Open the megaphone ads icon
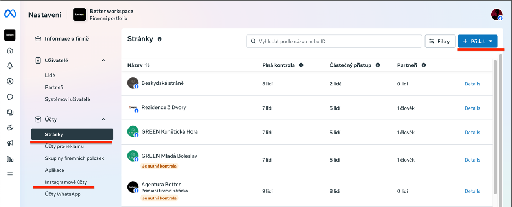This screenshot has height=207, width=512. tap(10, 143)
